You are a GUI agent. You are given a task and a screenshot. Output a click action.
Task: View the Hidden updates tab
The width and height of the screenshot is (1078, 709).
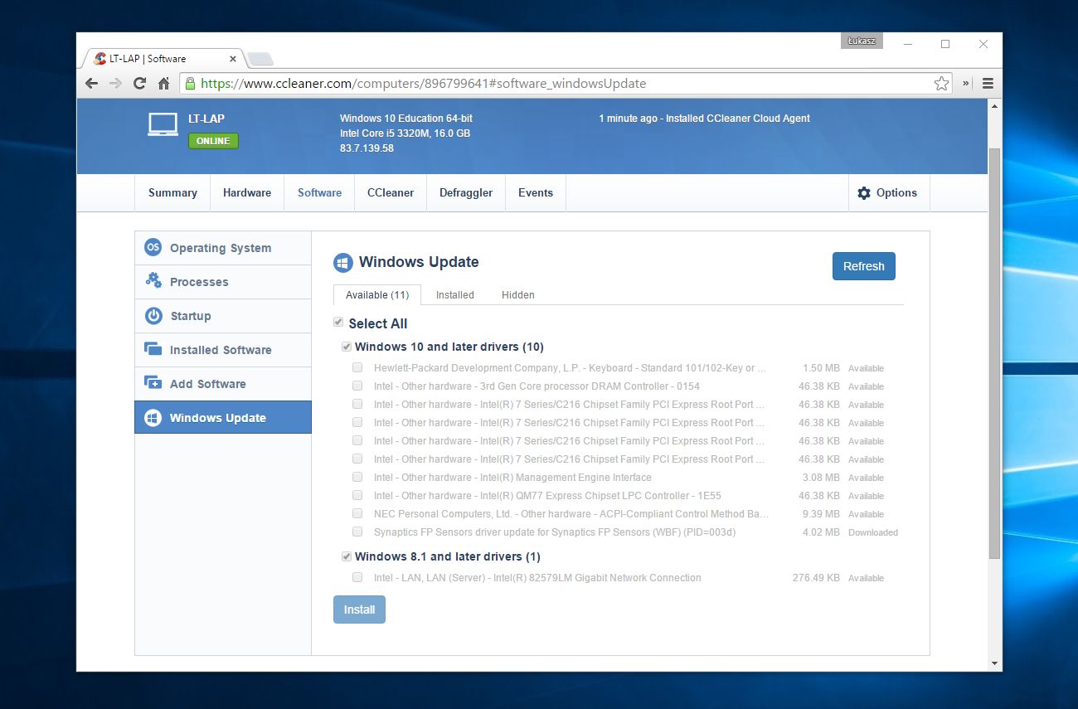[x=518, y=294]
